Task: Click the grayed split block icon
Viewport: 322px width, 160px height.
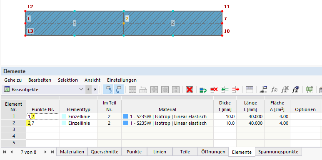Action: [176, 90]
